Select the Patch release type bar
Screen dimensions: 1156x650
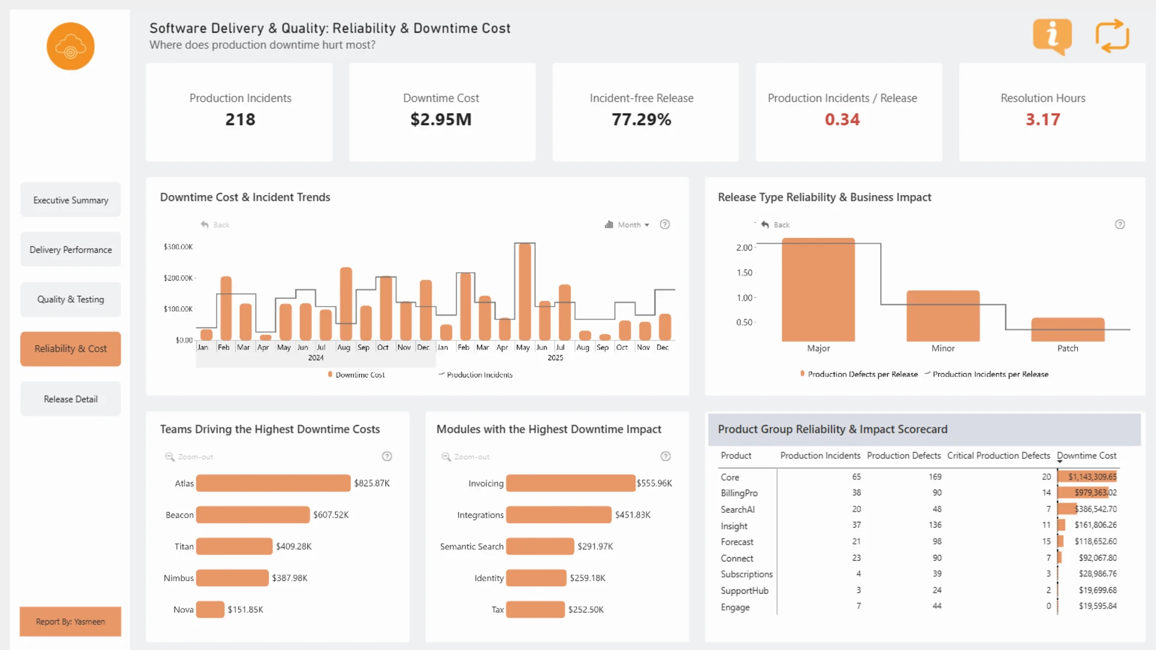tap(1067, 330)
